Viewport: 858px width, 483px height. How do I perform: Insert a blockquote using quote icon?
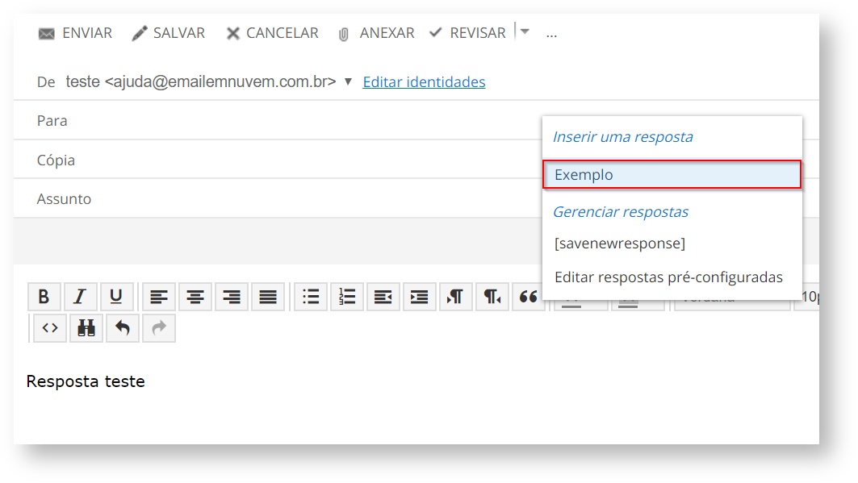(x=529, y=297)
